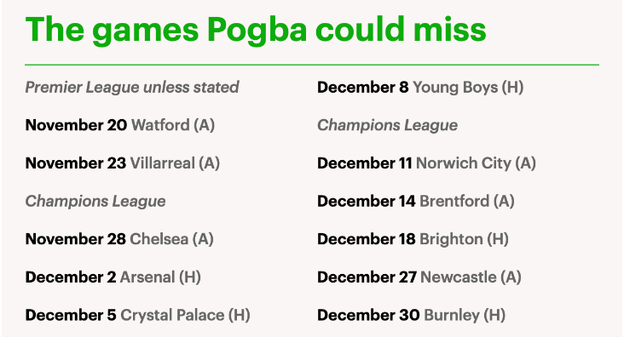624x337 pixels.
Task: Click the December 2 Arsenal fixture
Action: (x=113, y=277)
